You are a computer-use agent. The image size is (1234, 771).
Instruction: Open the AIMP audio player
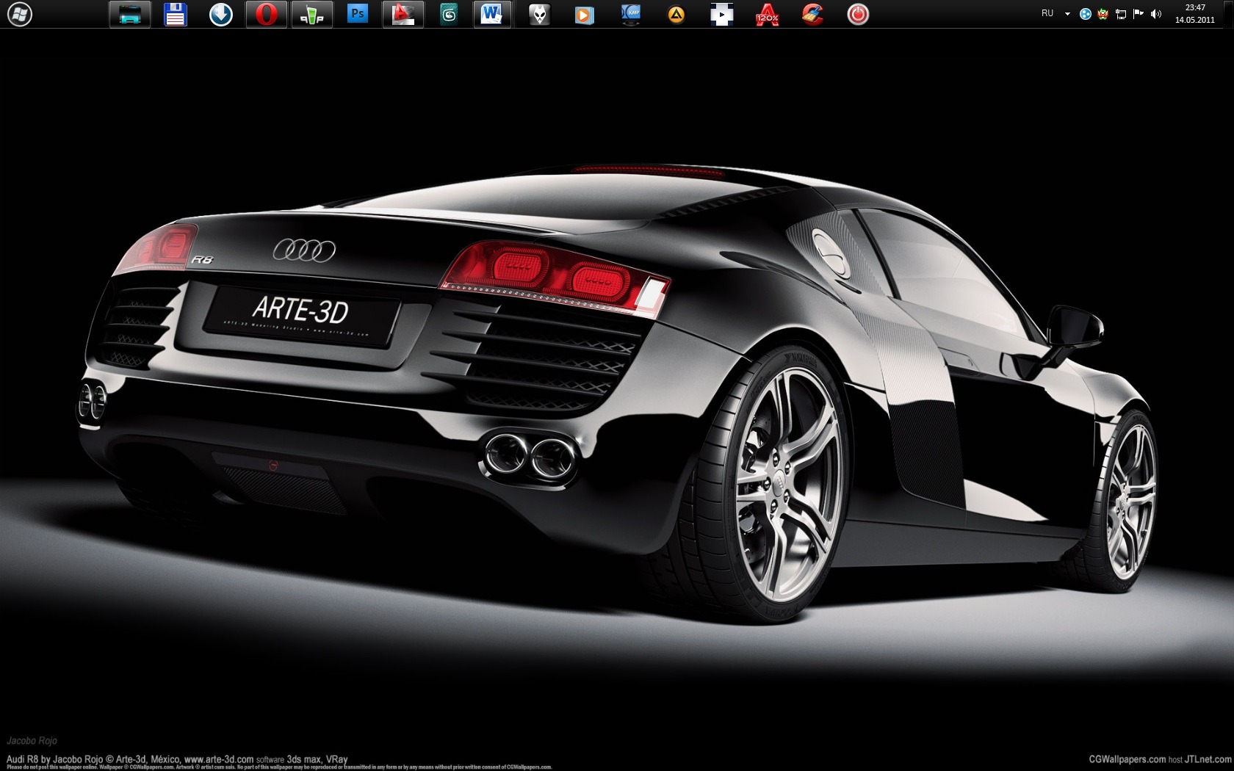coord(676,14)
